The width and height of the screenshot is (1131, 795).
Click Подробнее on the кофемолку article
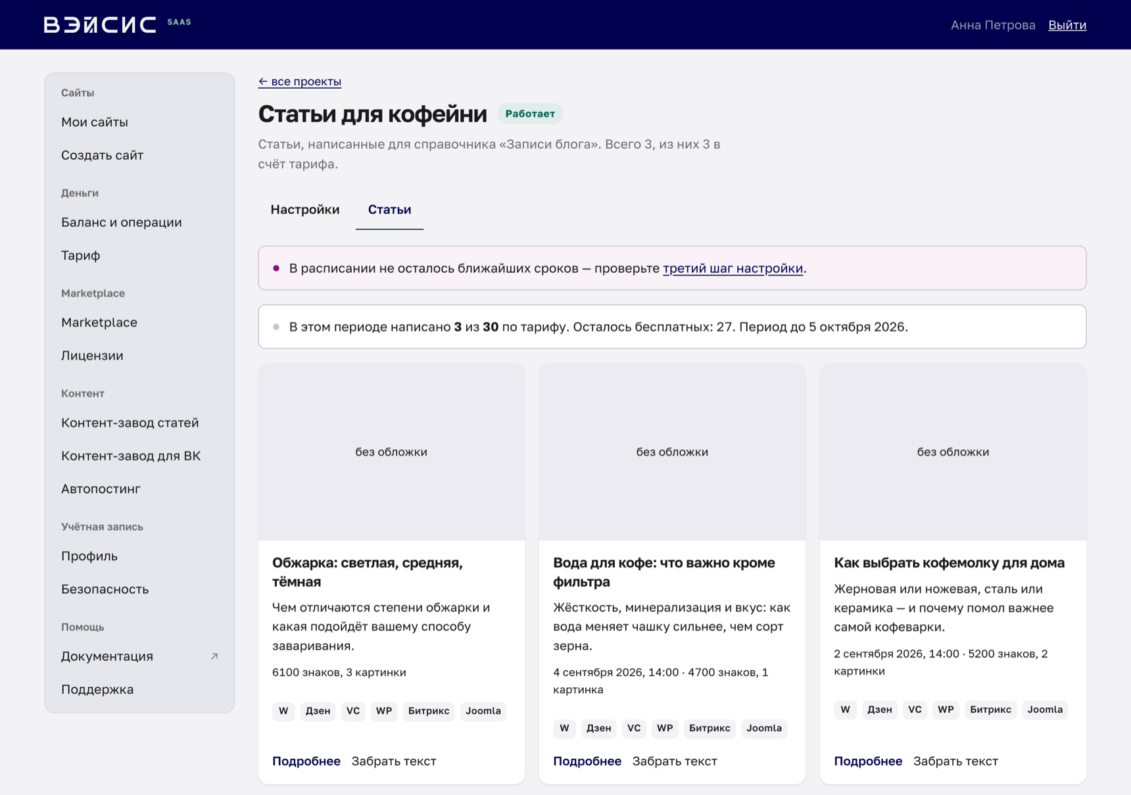pyautogui.click(x=868, y=761)
